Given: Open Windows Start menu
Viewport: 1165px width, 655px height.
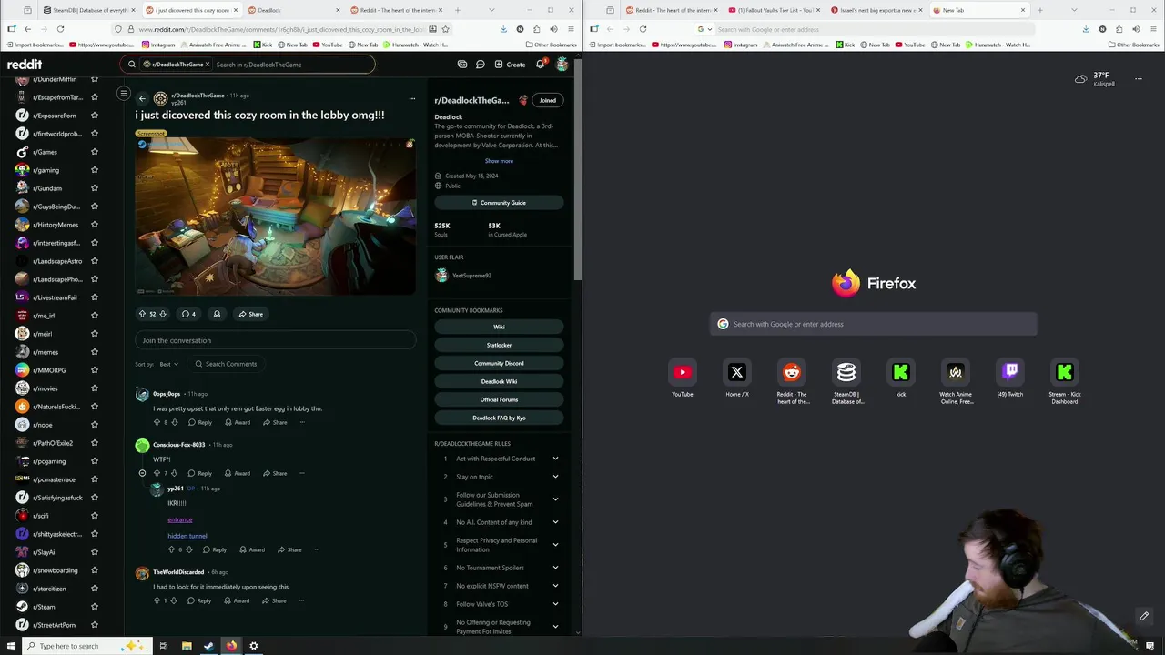Looking at the screenshot, I should coord(11,646).
